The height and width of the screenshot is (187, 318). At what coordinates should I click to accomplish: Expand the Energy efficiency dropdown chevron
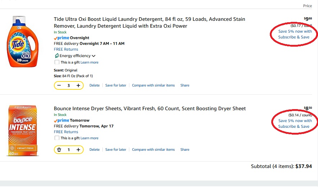[94, 56]
